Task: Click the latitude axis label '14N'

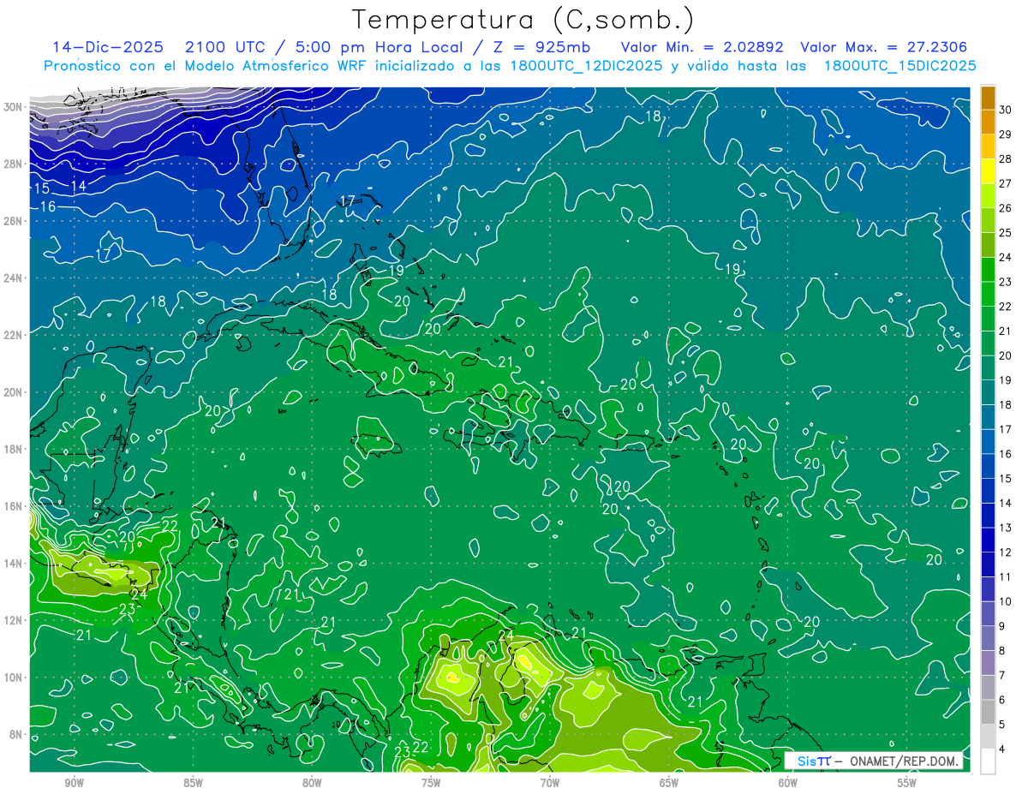Action: [x=14, y=563]
